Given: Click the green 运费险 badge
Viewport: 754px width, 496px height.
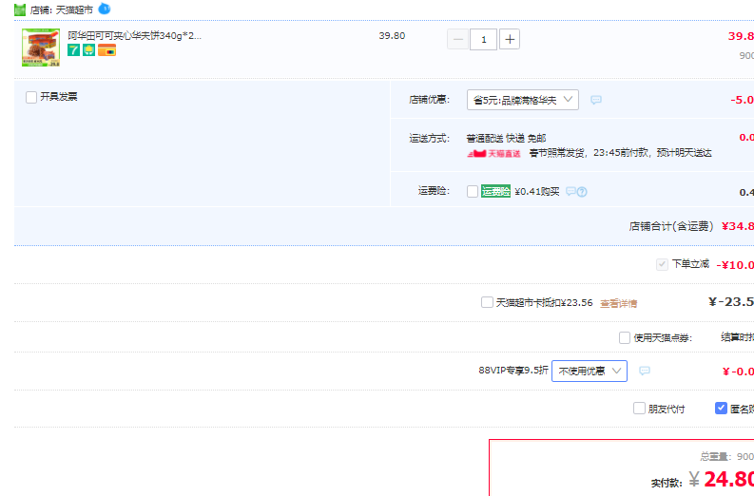Looking at the screenshot, I should pos(495,191).
